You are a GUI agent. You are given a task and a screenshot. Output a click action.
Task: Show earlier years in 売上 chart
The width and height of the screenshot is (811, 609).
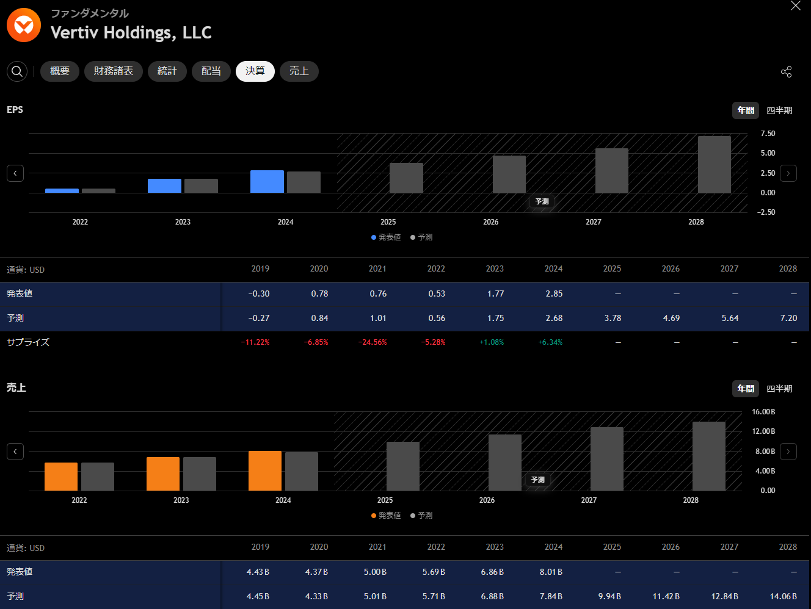click(15, 452)
